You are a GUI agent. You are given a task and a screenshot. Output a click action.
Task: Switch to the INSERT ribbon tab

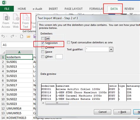tap(53, 9)
